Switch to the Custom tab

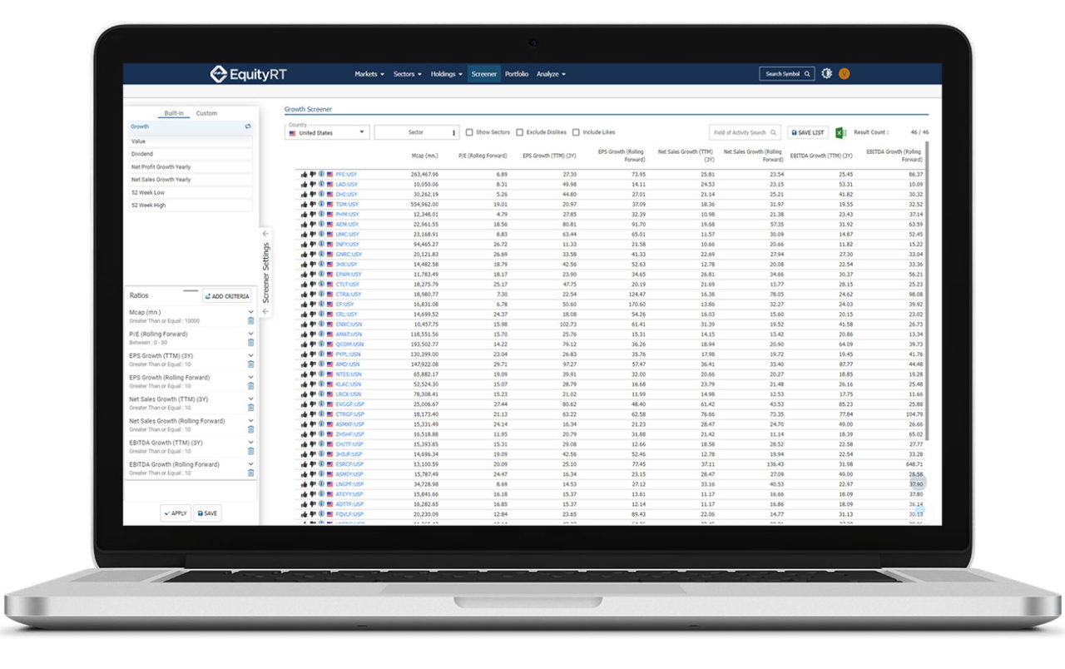pos(206,112)
